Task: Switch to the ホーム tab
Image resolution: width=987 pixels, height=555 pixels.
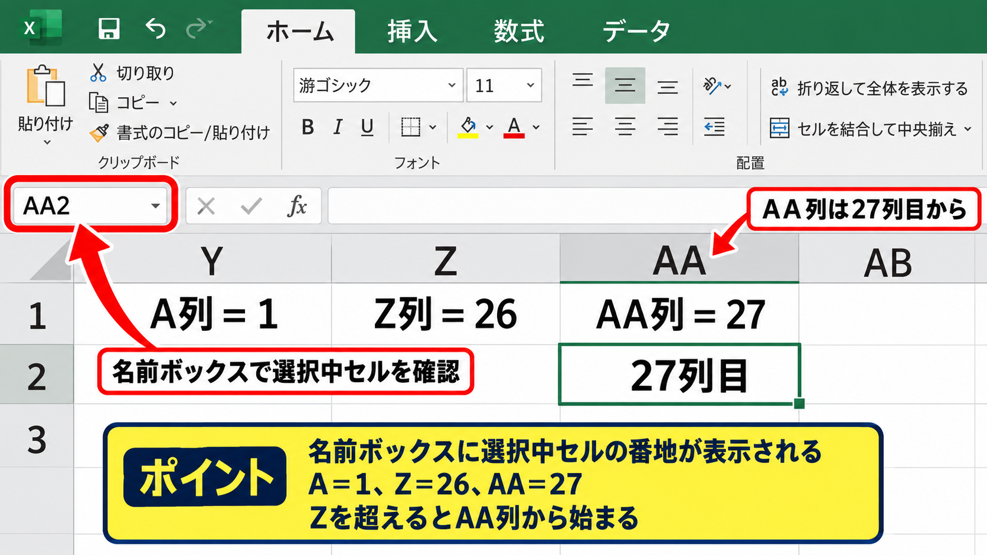Action: 299,31
